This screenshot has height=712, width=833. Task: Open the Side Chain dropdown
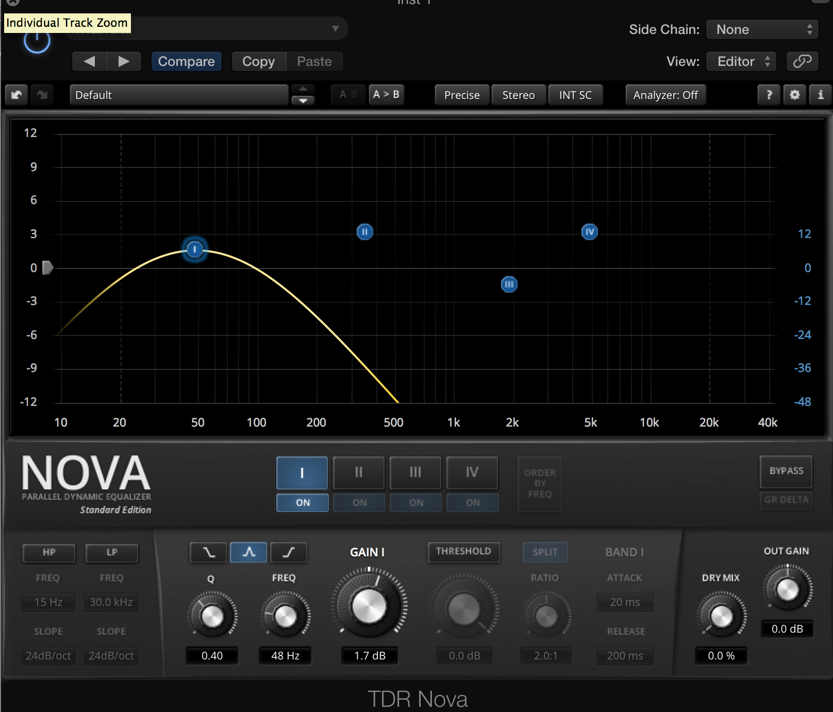(x=762, y=29)
